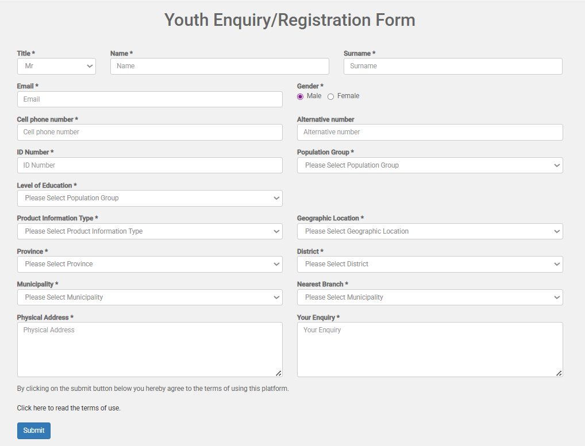The height and width of the screenshot is (446, 585).
Task: Expand the Population Group dropdown
Action: point(429,165)
